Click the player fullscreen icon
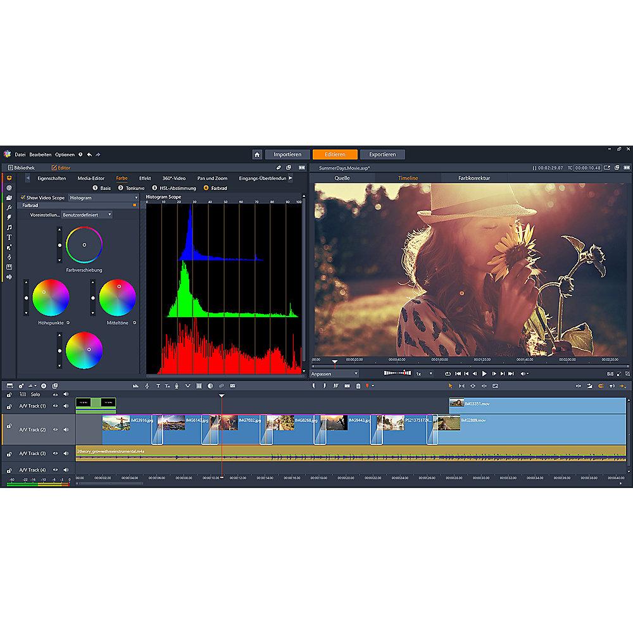This screenshot has width=633, height=633. (628, 374)
